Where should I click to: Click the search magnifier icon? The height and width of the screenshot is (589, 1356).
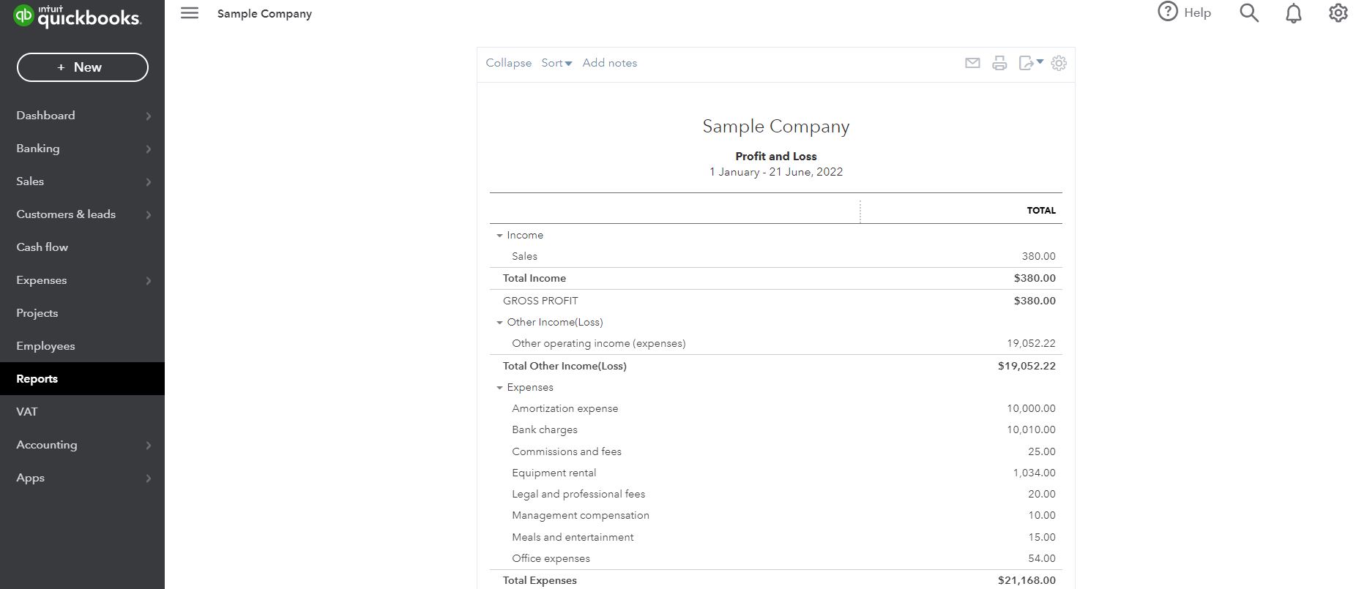tap(1249, 13)
